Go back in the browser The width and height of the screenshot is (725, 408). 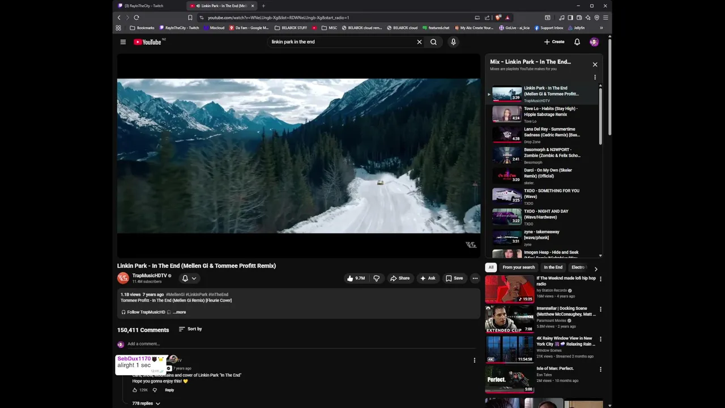(x=119, y=18)
